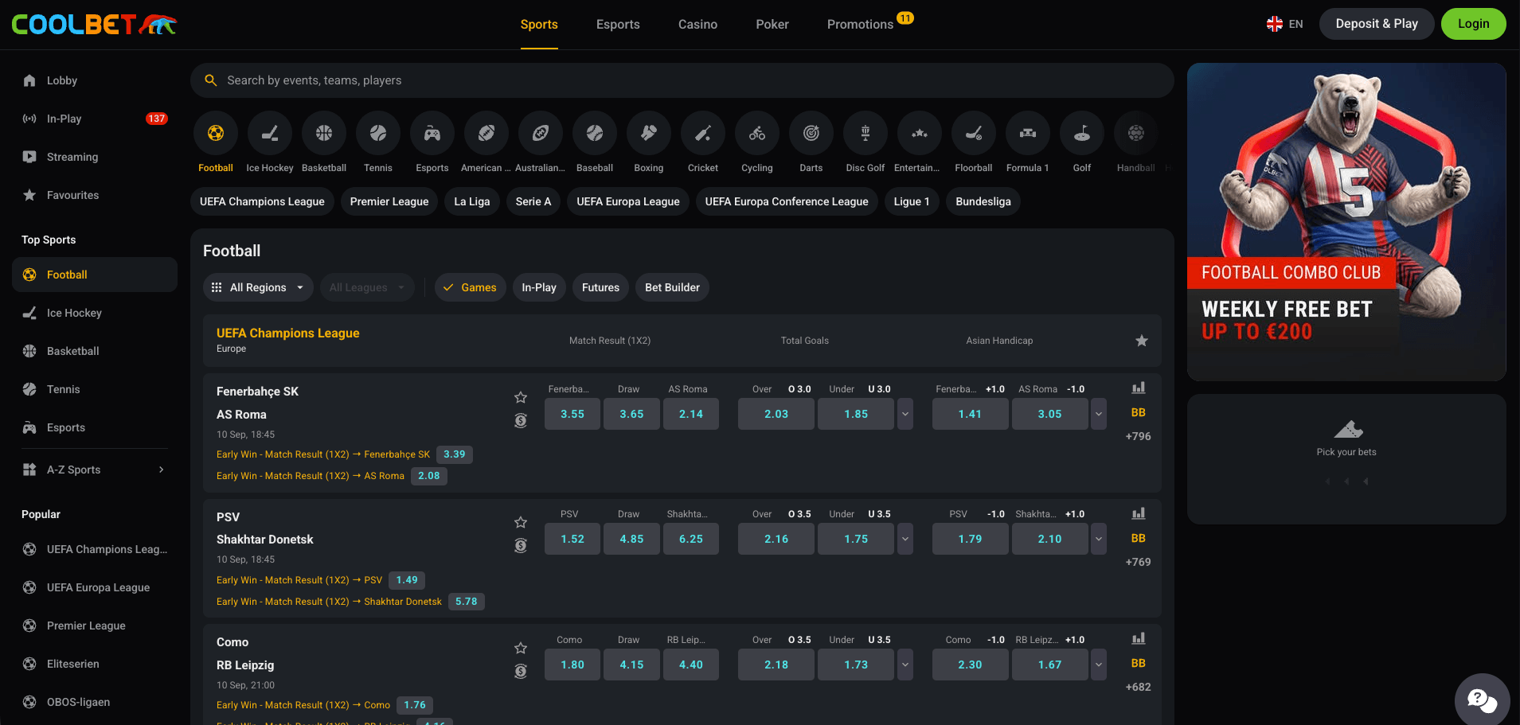This screenshot has height=725, width=1520.
Task: Expand Asian handicap lines for Como match
Action: click(x=1099, y=665)
